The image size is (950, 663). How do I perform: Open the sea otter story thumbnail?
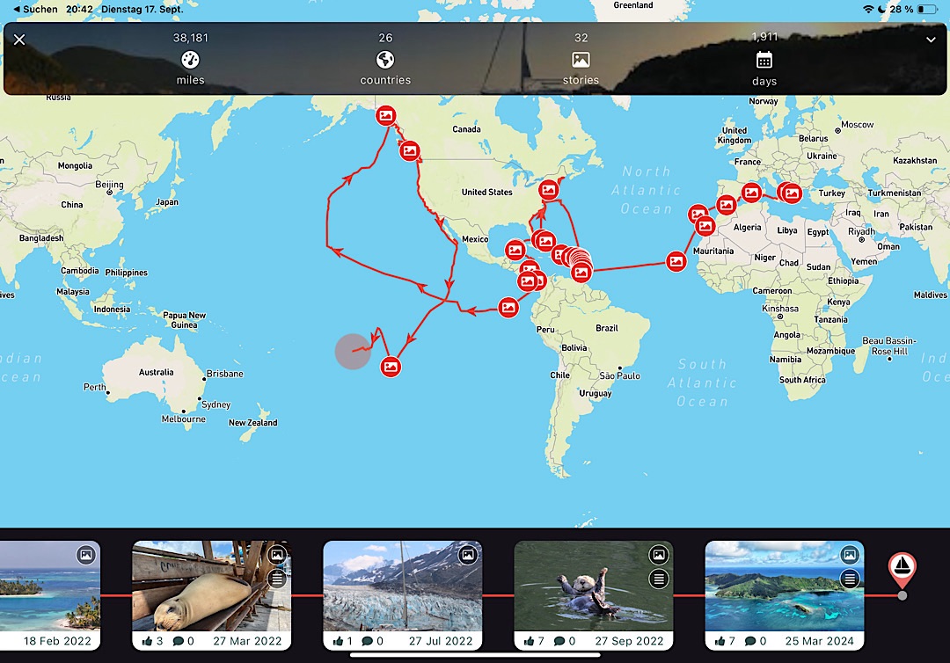coord(593,586)
